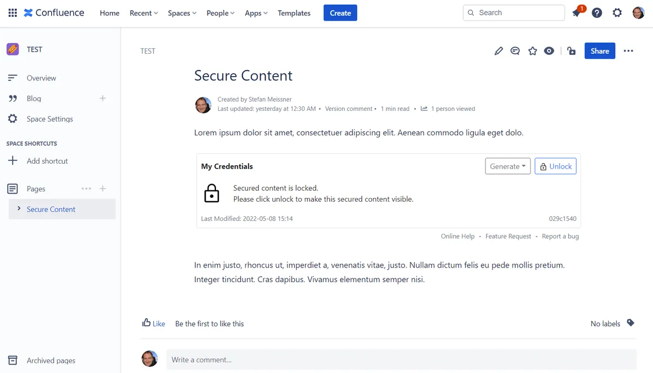
Task: Create a page with Pages plus icon
Action: click(103, 189)
